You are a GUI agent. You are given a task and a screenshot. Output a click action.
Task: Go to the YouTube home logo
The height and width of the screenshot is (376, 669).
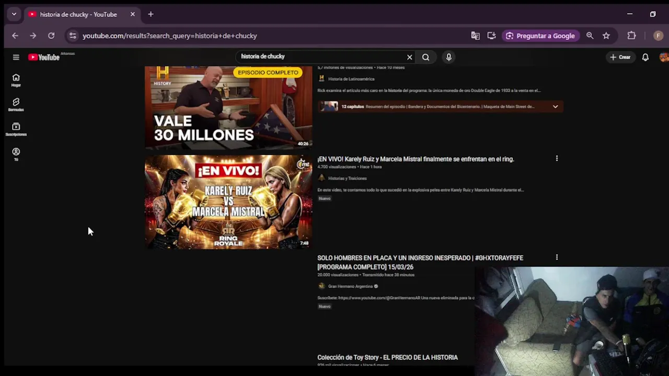[44, 57]
